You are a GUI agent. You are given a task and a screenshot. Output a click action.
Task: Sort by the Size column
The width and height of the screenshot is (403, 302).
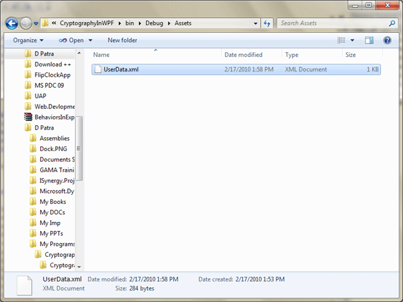click(x=362, y=55)
